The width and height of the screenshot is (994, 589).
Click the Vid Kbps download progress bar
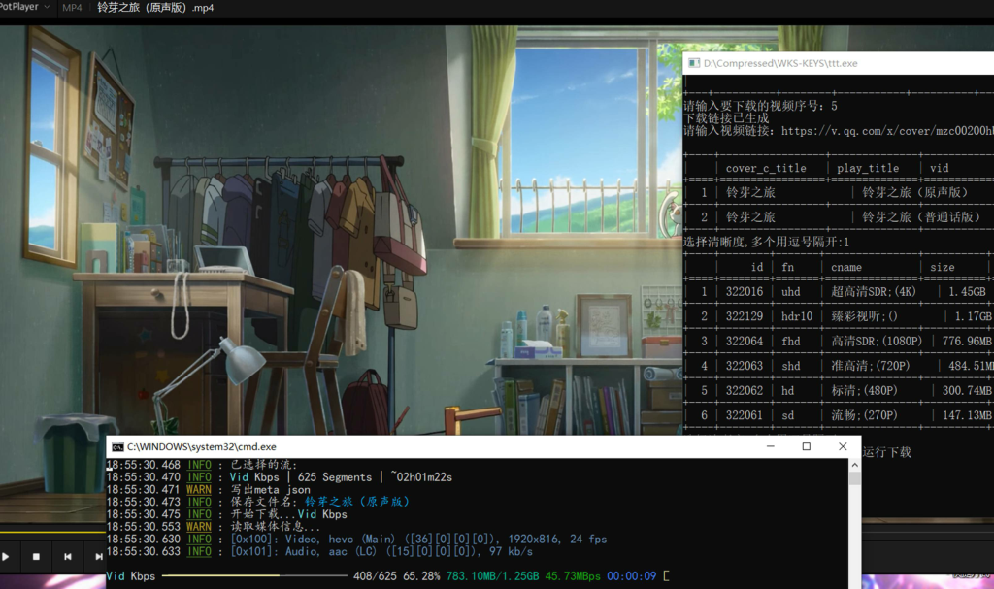click(254, 575)
